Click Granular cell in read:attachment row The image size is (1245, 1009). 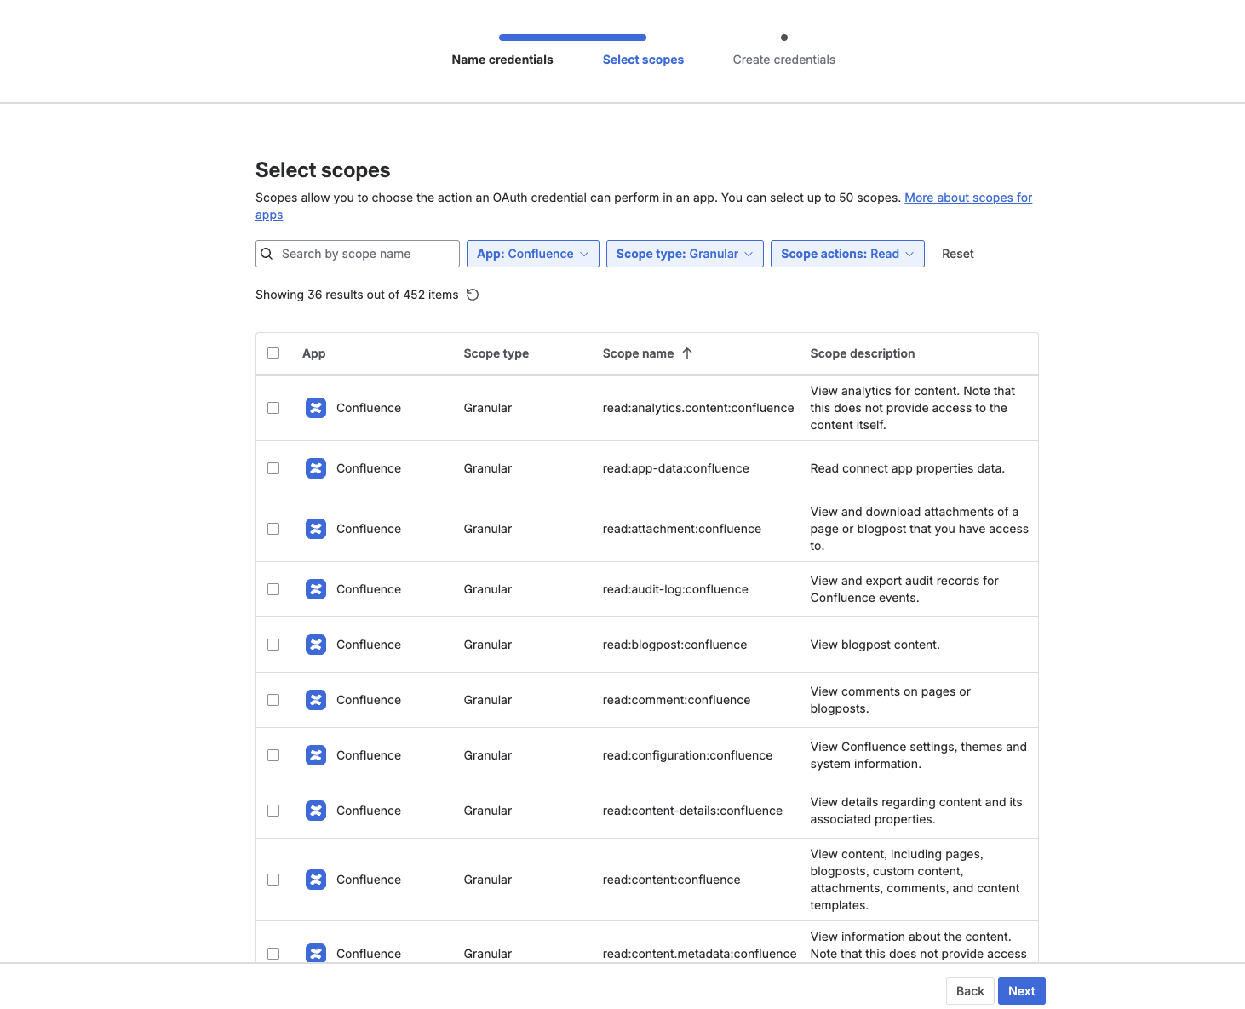click(x=488, y=529)
